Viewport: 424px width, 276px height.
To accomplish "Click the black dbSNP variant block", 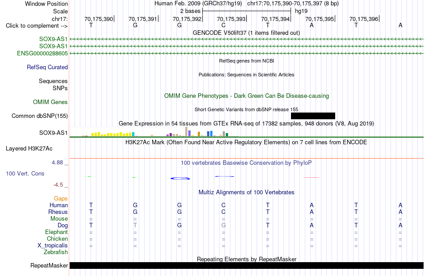I will click(x=313, y=116).
